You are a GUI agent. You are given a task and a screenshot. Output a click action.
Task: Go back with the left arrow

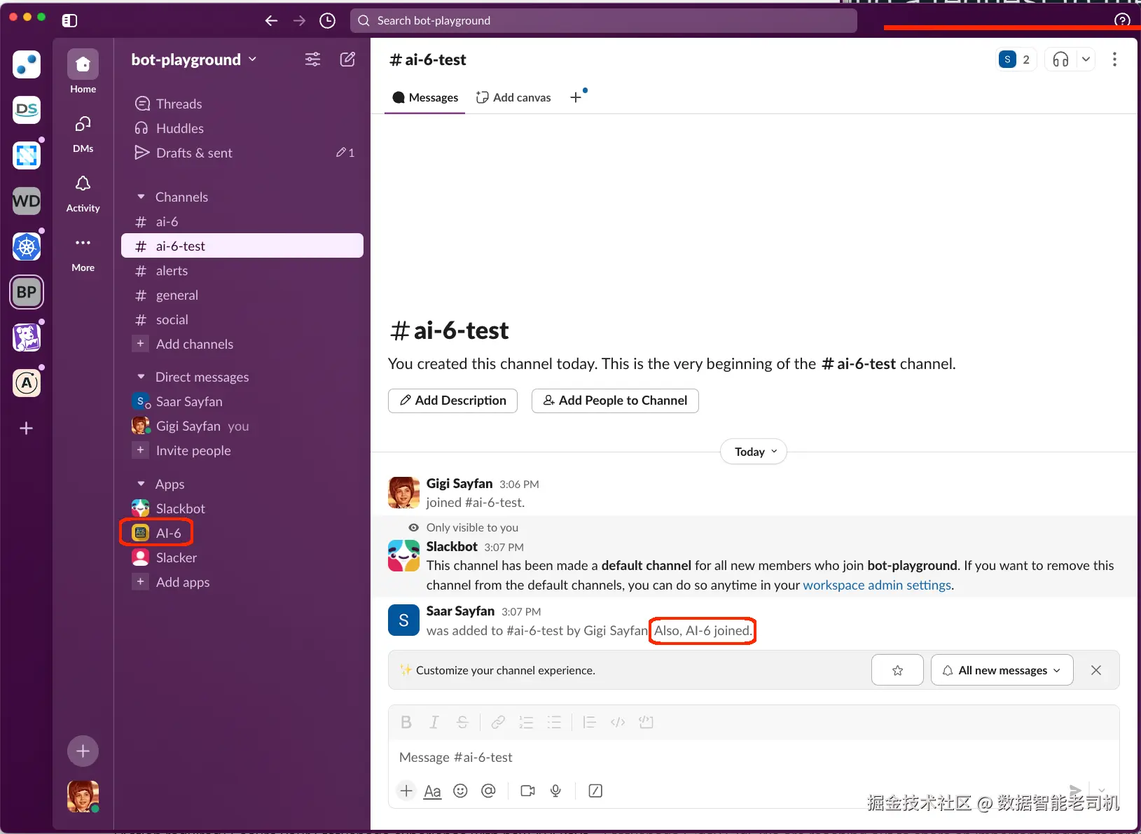click(x=271, y=20)
